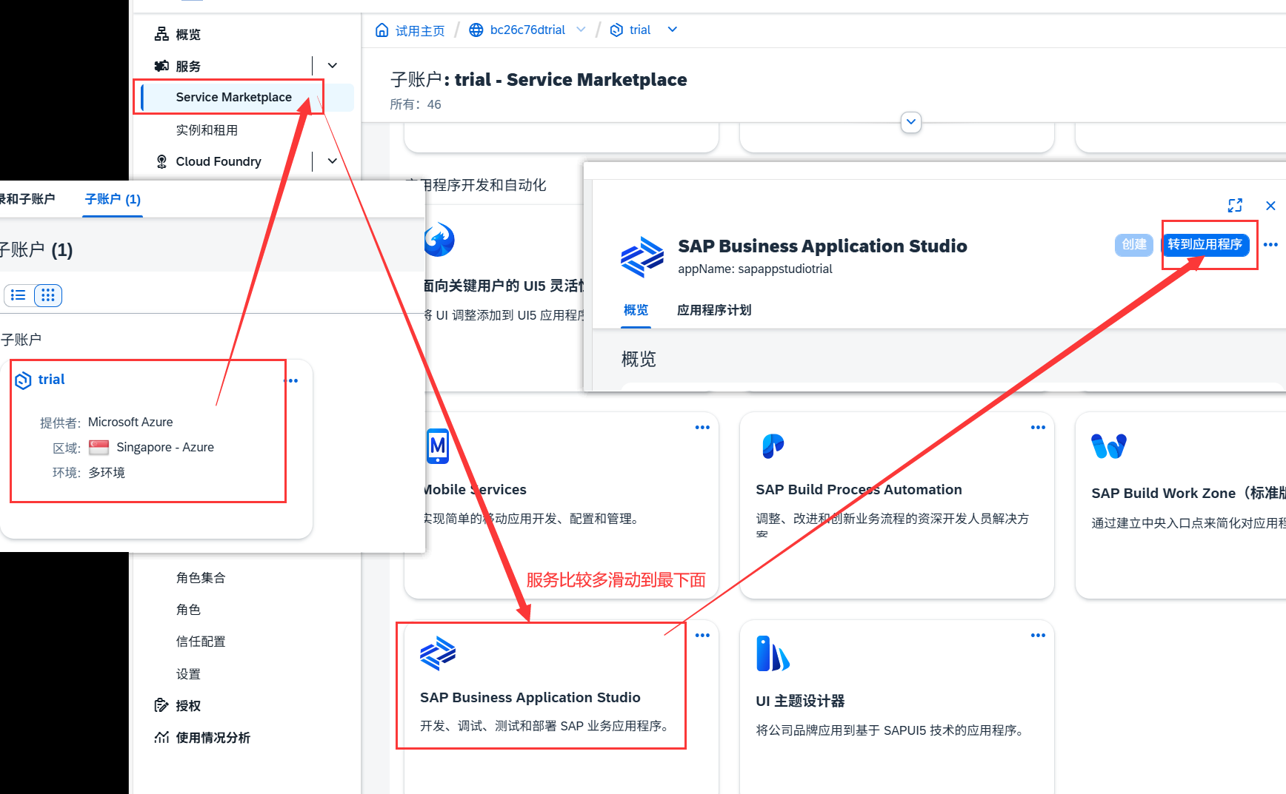1286x794 pixels.
Task: Close the SAP Business Application Studio detail panel
Action: (x=1270, y=206)
